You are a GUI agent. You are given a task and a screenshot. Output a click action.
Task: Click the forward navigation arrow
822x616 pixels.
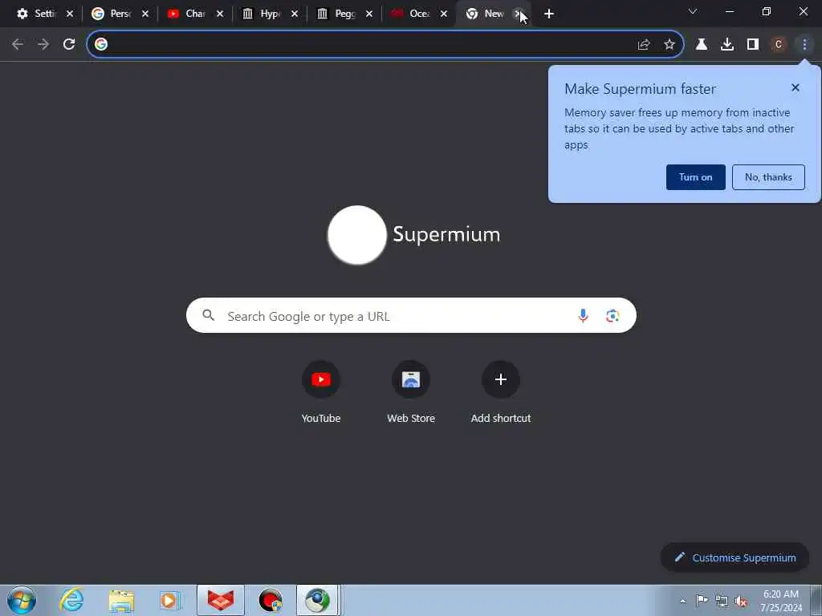(43, 45)
